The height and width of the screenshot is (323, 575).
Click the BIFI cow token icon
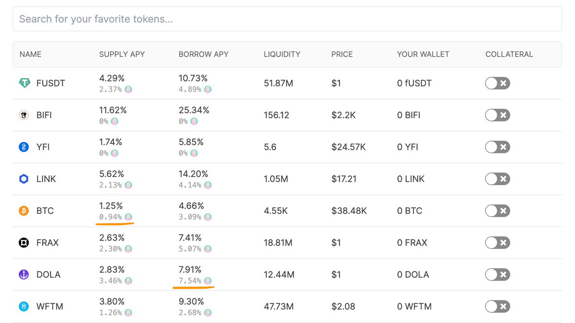click(x=24, y=115)
